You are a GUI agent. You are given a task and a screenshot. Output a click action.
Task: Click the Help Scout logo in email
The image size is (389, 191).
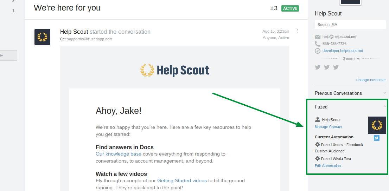coord(175,70)
